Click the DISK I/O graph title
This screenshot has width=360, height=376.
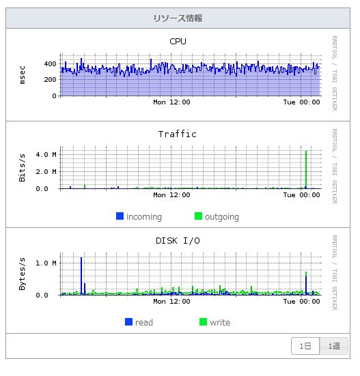coord(178,240)
